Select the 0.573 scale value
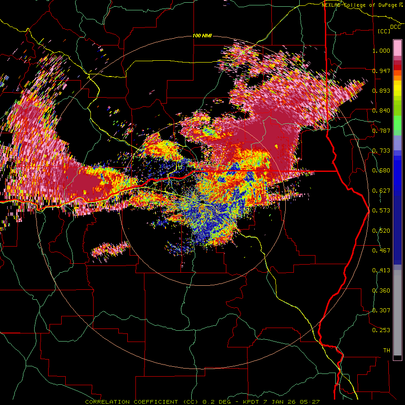 pos(381,211)
